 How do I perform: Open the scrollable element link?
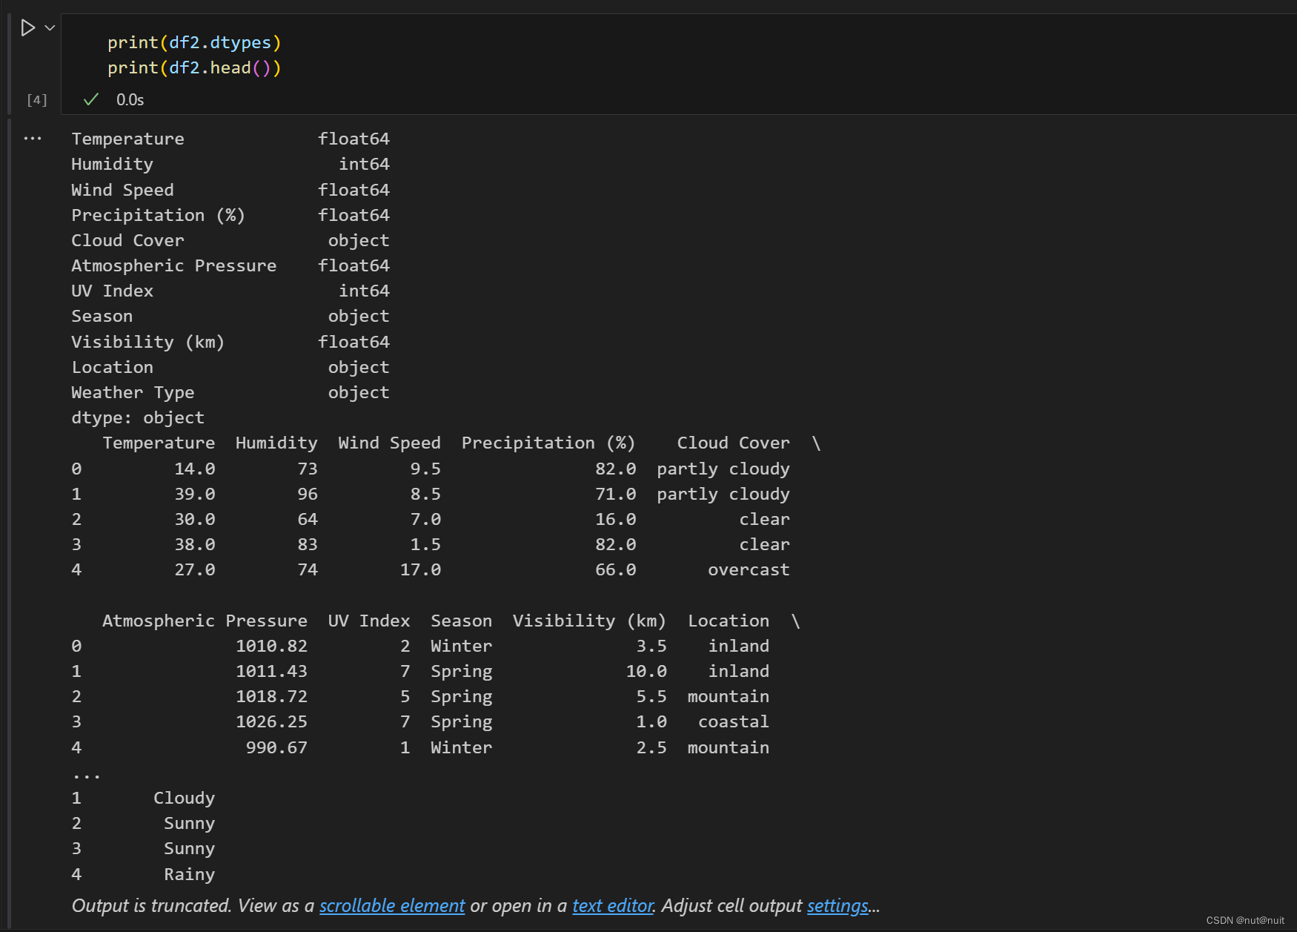392,905
